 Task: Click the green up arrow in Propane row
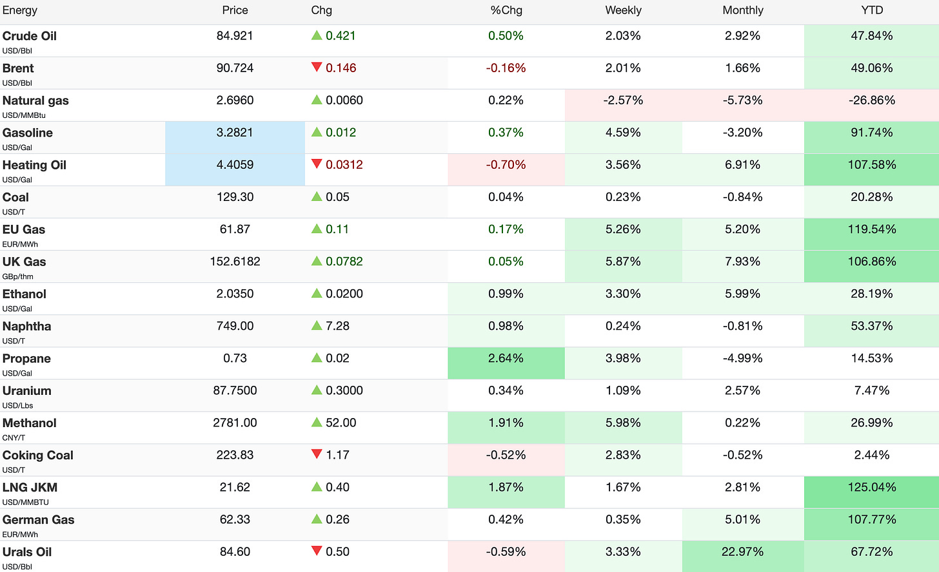(317, 358)
